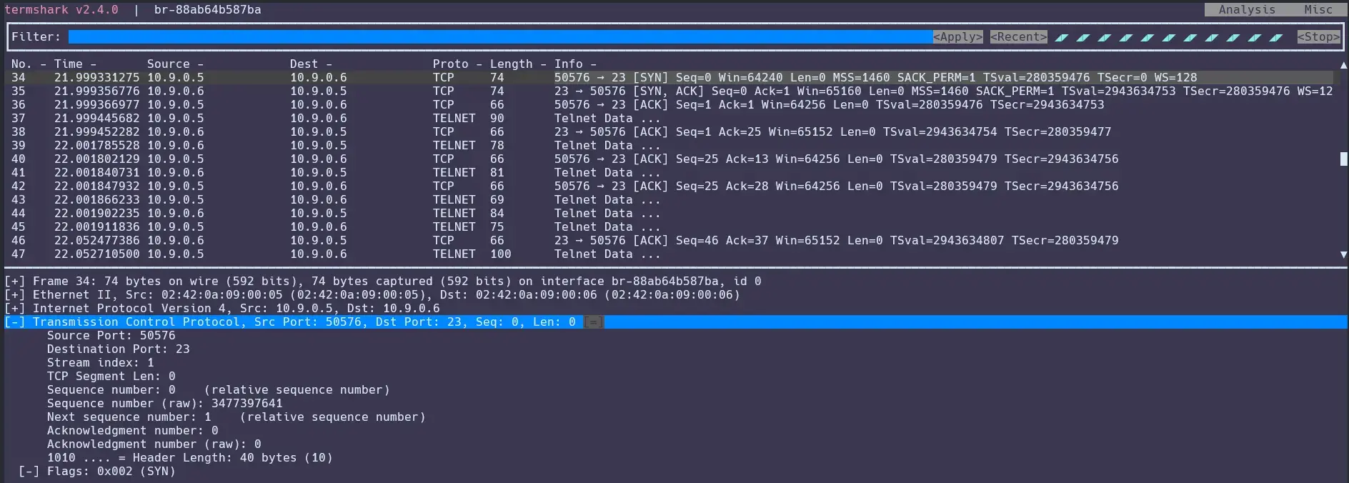Select Destination Port: 23 field

(118, 349)
